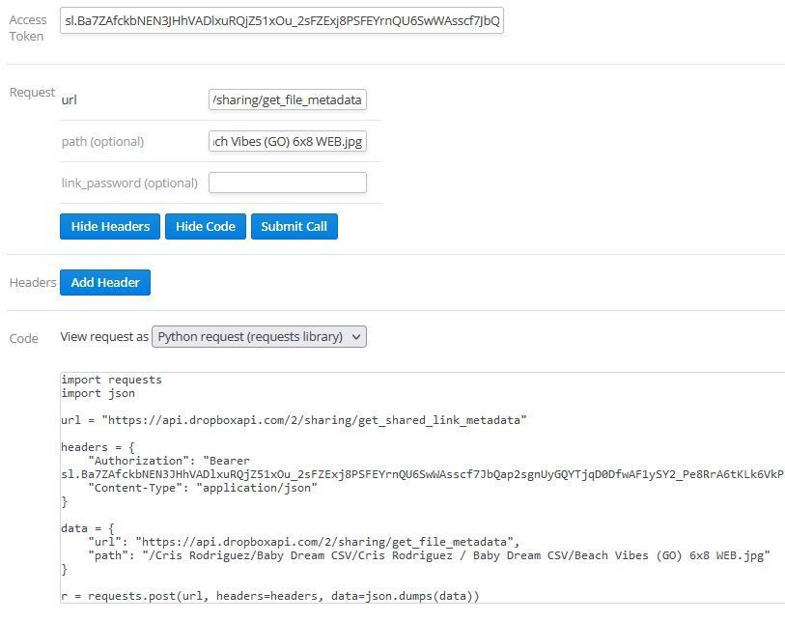Click the Authorization Bearer code line
The height and width of the screenshot is (622, 785).
pyautogui.click(x=169, y=461)
